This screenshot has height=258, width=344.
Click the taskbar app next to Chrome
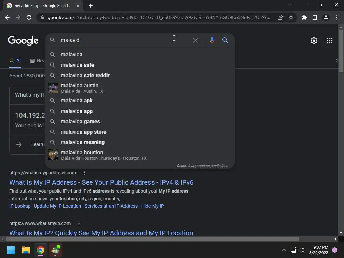click(55, 250)
